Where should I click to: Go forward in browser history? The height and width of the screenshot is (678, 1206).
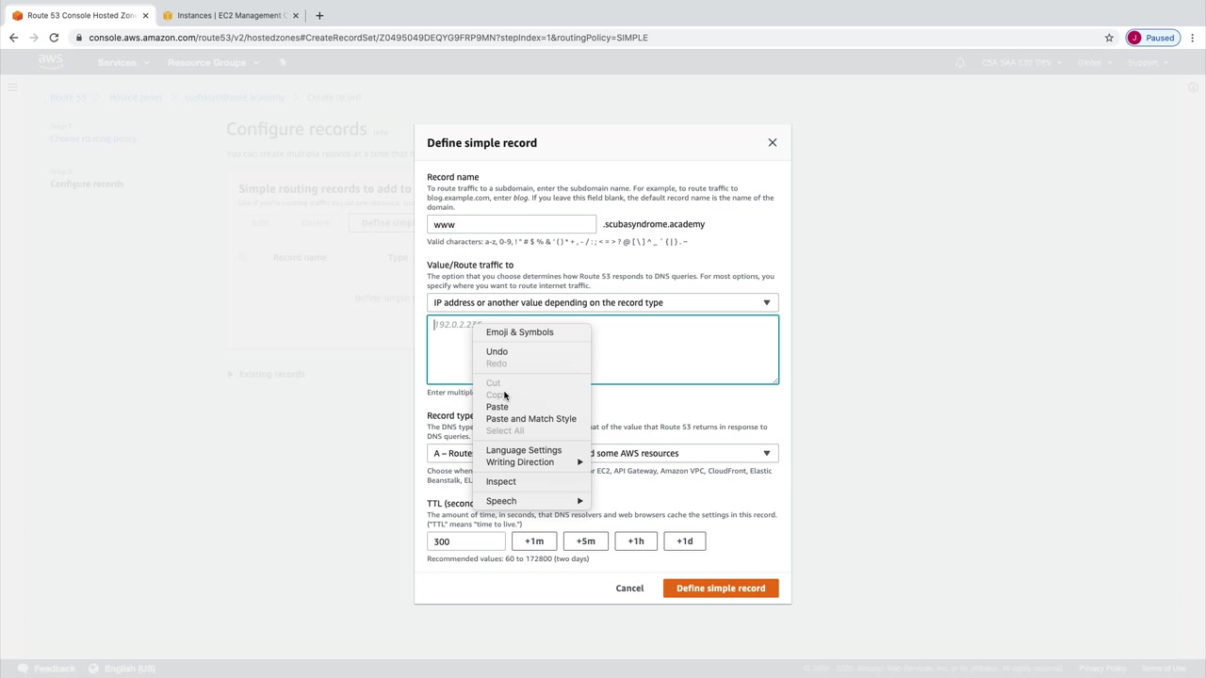(33, 38)
